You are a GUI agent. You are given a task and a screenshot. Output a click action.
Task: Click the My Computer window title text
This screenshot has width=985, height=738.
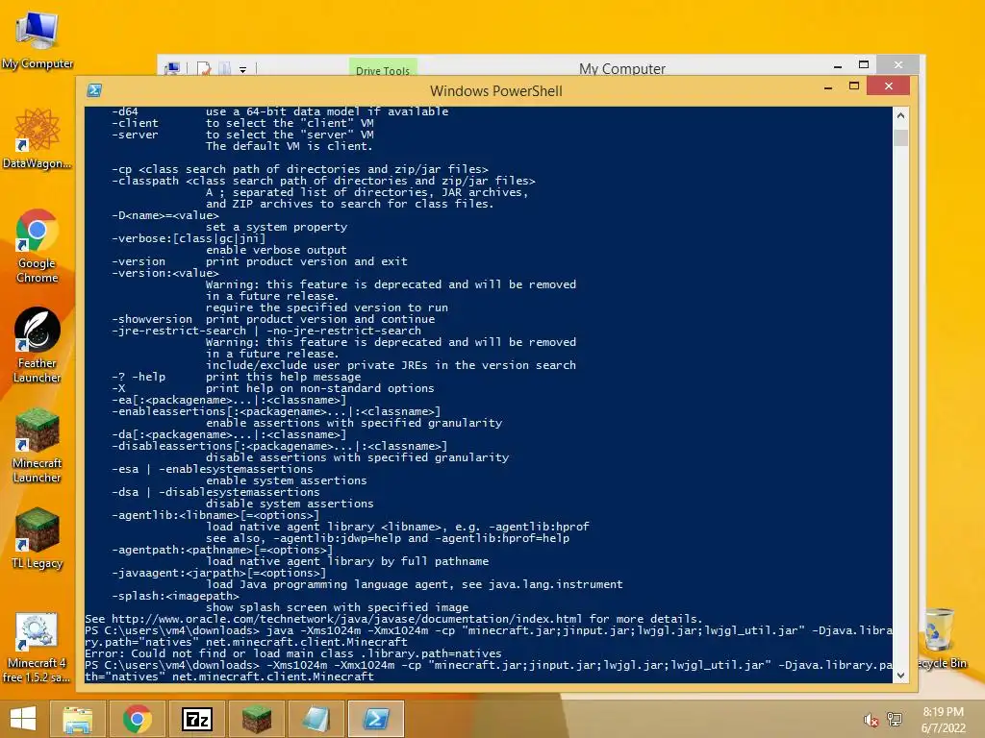pyautogui.click(x=622, y=68)
